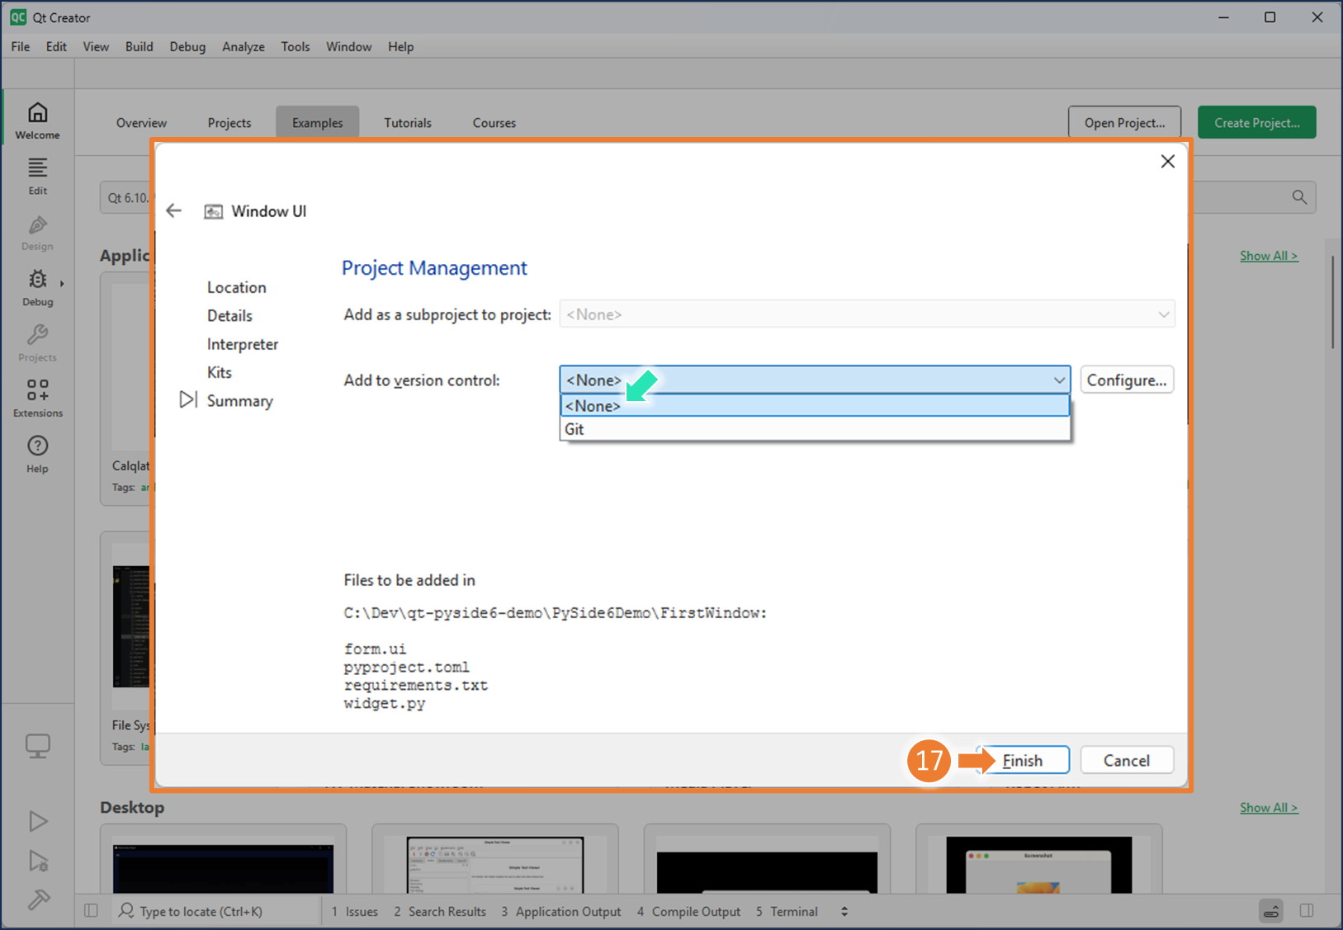Click the Create Project... button
The height and width of the screenshot is (930, 1343).
(x=1256, y=122)
